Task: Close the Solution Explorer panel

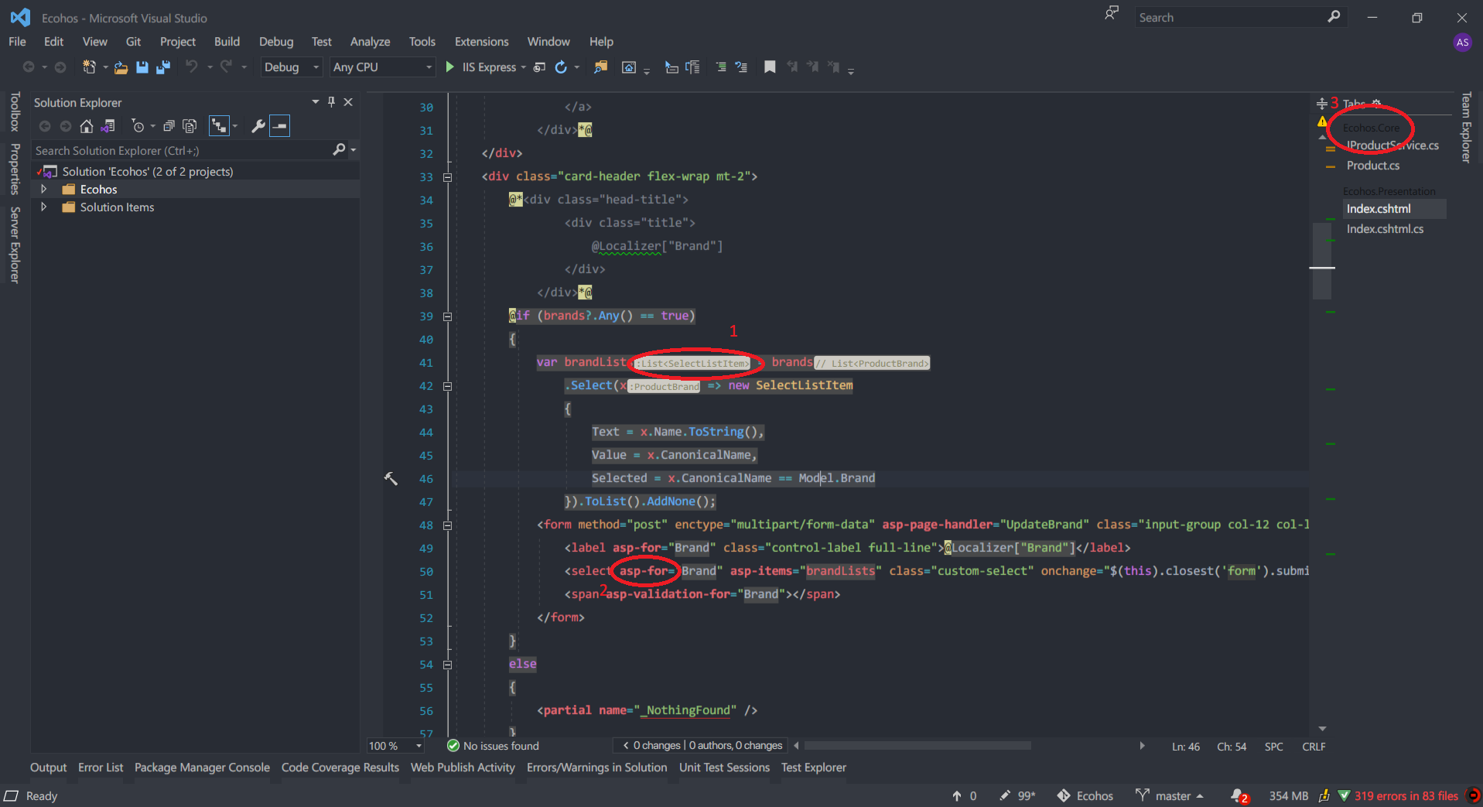Action: (348, 102)
